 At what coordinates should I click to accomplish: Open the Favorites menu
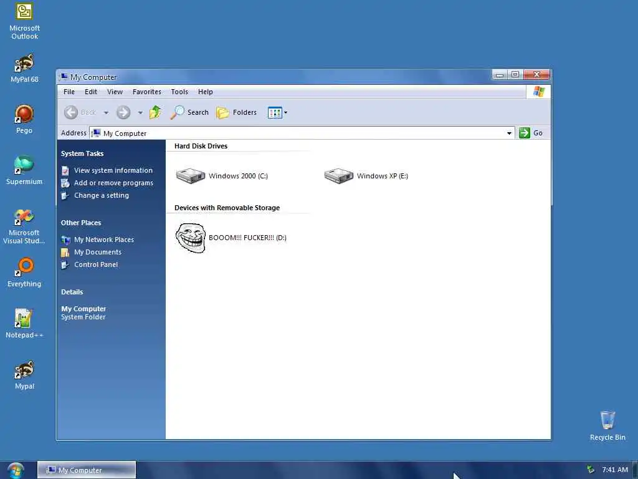[x=147, y=92]
